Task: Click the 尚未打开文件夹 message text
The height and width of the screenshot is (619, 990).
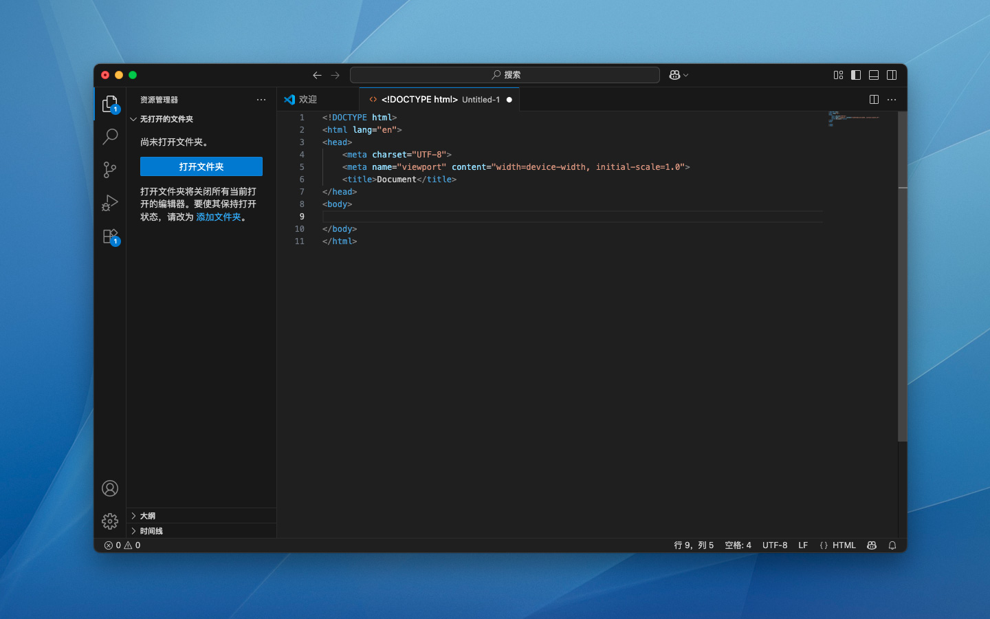Action: click(x=175, y=142)
